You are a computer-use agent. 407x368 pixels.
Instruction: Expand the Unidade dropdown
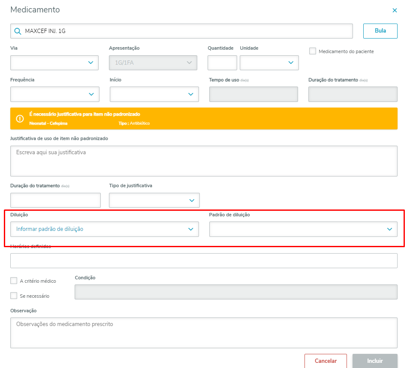pos(269,63)
